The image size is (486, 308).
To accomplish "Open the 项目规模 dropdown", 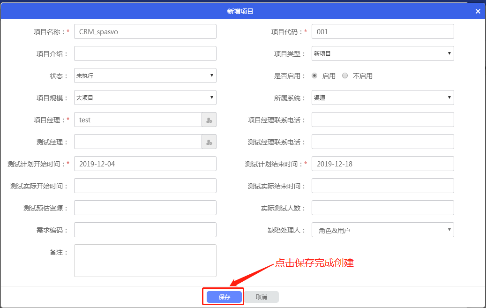I will (x=145, y=98).
